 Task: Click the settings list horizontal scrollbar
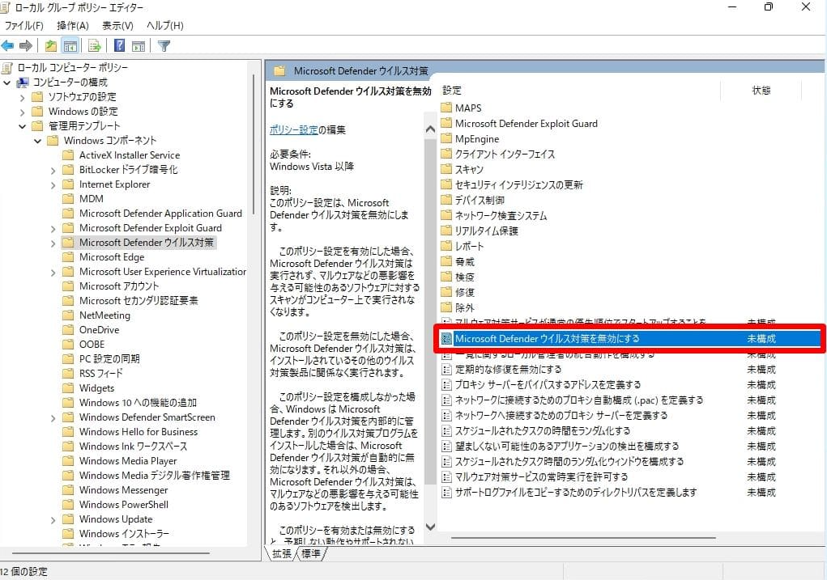coord(583,538)
